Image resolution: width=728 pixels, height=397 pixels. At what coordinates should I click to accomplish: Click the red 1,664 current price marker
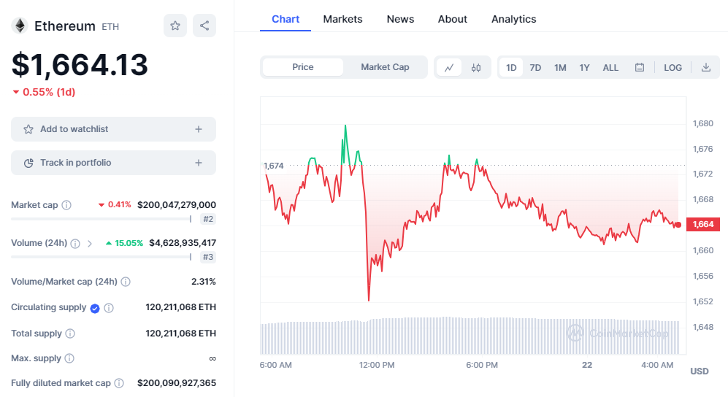tap(703, 225)
